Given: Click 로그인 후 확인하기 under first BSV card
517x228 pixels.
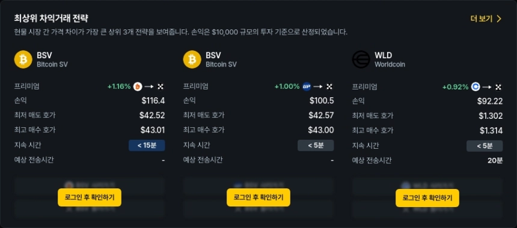Looking at the screenshot, I should point(90,197).
